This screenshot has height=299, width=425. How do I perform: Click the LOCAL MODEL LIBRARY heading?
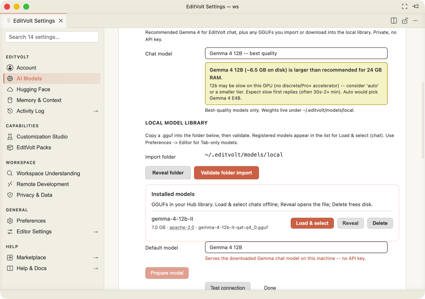pyautogui.click(x=176, y=123)
